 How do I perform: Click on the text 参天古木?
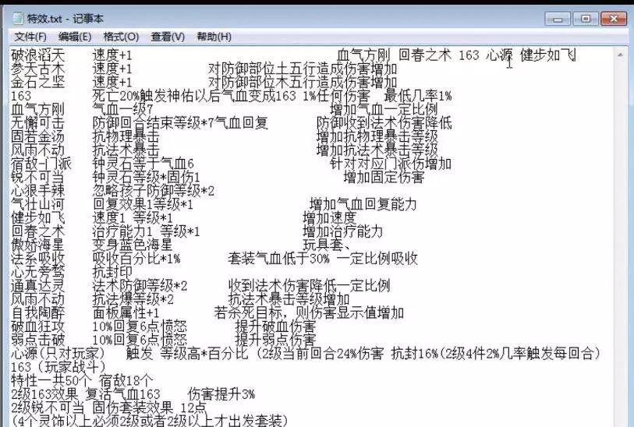(37, 69)
